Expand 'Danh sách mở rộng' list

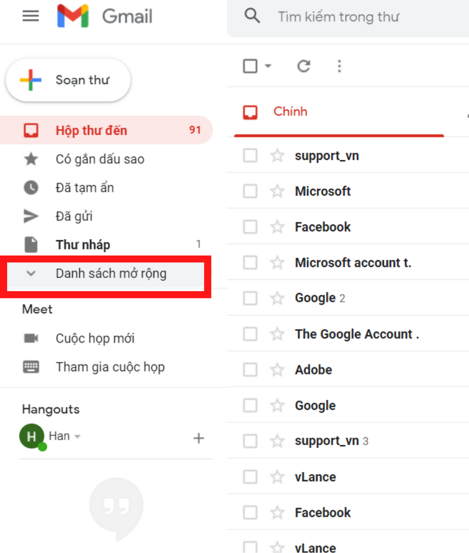(x=106, y=274)
